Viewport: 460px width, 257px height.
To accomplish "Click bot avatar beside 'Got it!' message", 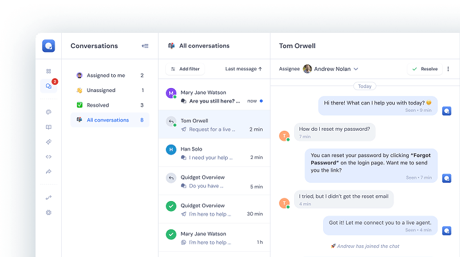I will tap(446, 231).
